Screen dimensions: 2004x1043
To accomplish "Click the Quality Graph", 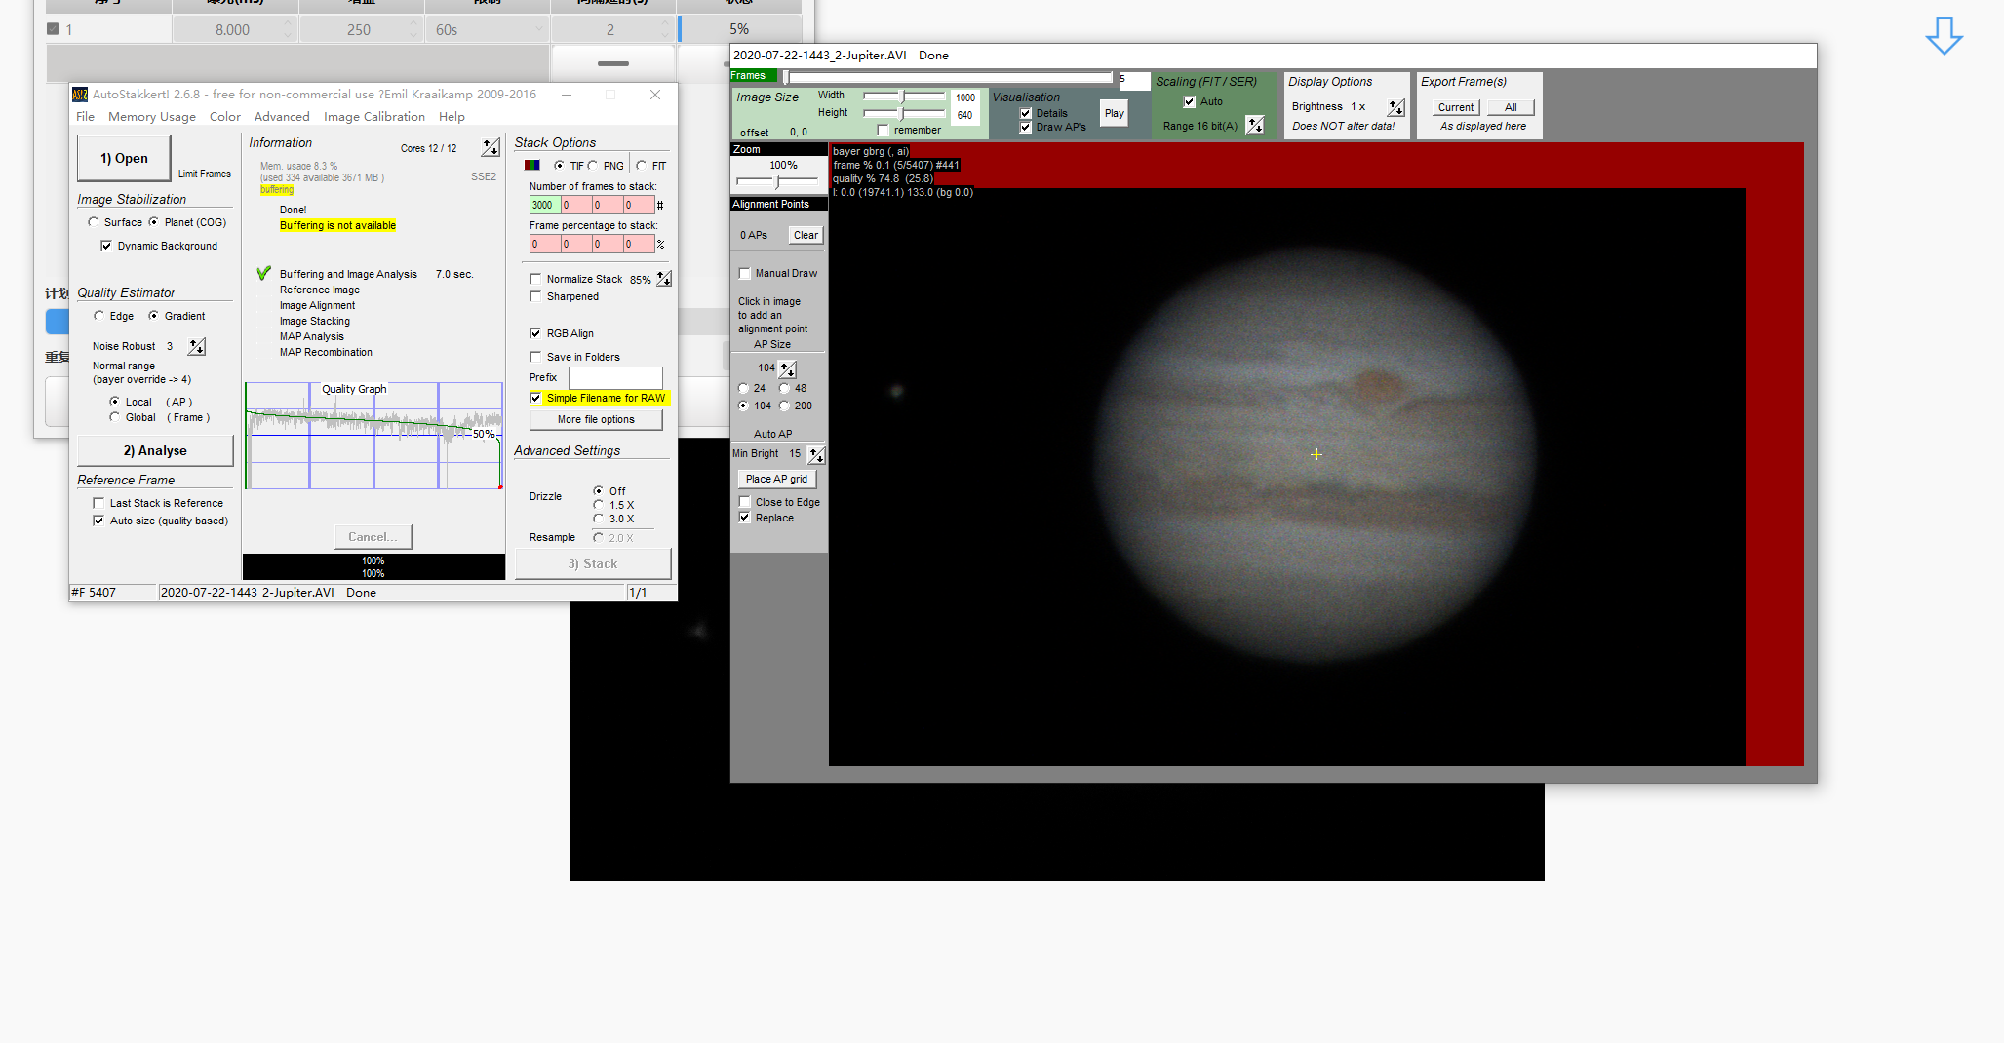I will point(374,436).
